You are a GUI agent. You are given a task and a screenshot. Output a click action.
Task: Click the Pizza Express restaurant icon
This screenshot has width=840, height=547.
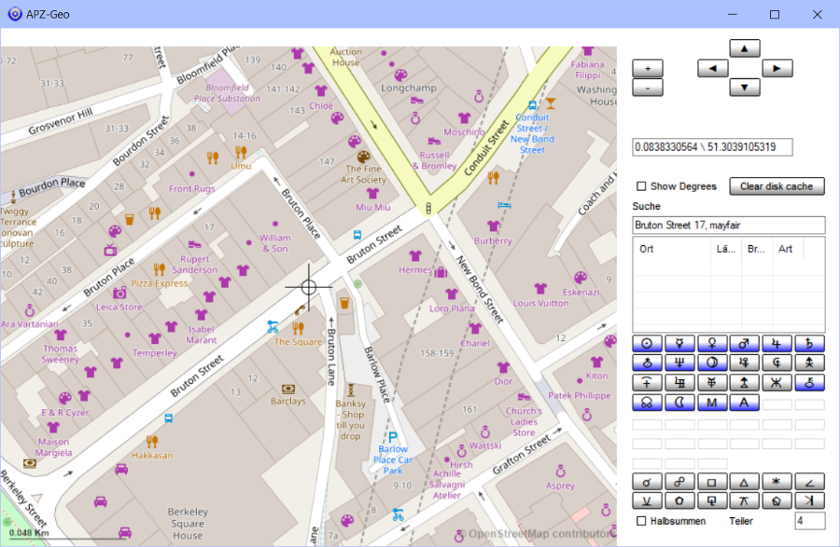pos(159,269)
